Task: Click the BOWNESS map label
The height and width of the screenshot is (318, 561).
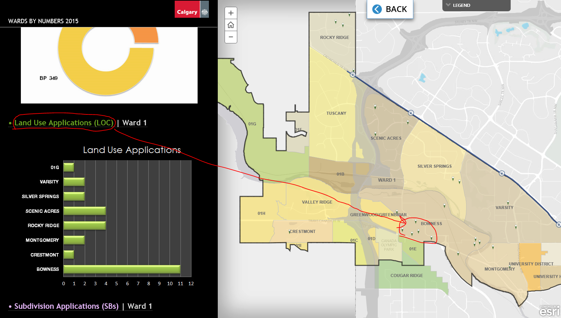Action: point(431,224)
